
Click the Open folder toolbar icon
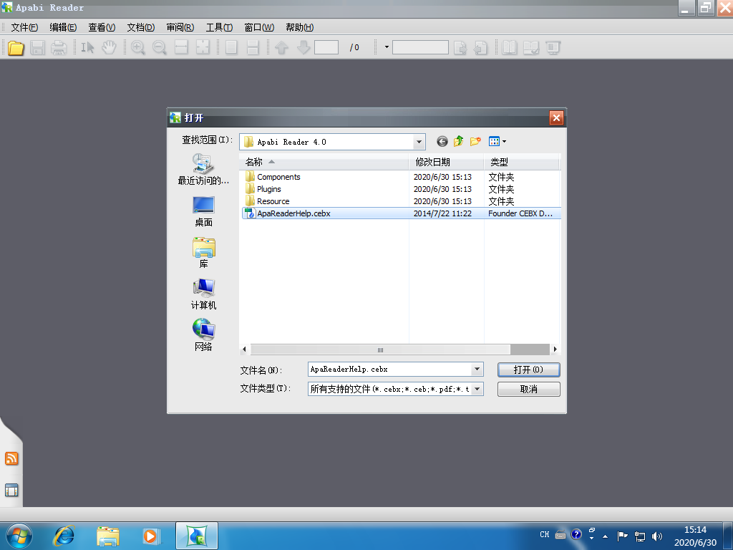(16, 48)
